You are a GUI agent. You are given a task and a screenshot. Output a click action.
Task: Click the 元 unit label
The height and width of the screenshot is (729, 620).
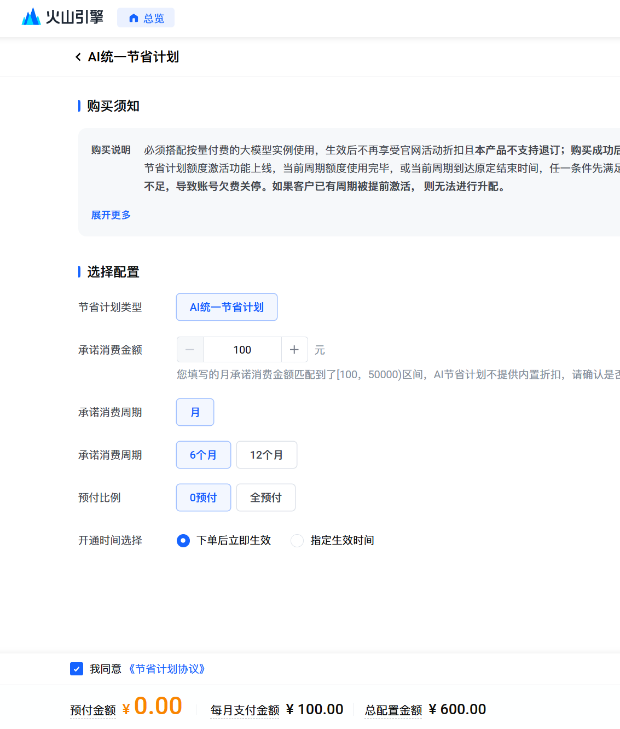(x=320, y=350)
